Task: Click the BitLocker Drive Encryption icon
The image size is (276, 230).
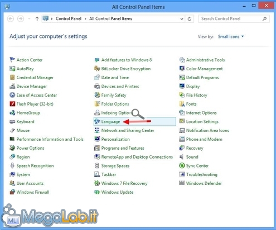Action: [97, 68]
